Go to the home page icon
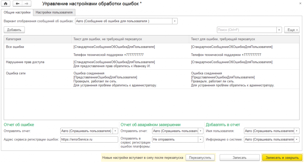 [6, 4]
